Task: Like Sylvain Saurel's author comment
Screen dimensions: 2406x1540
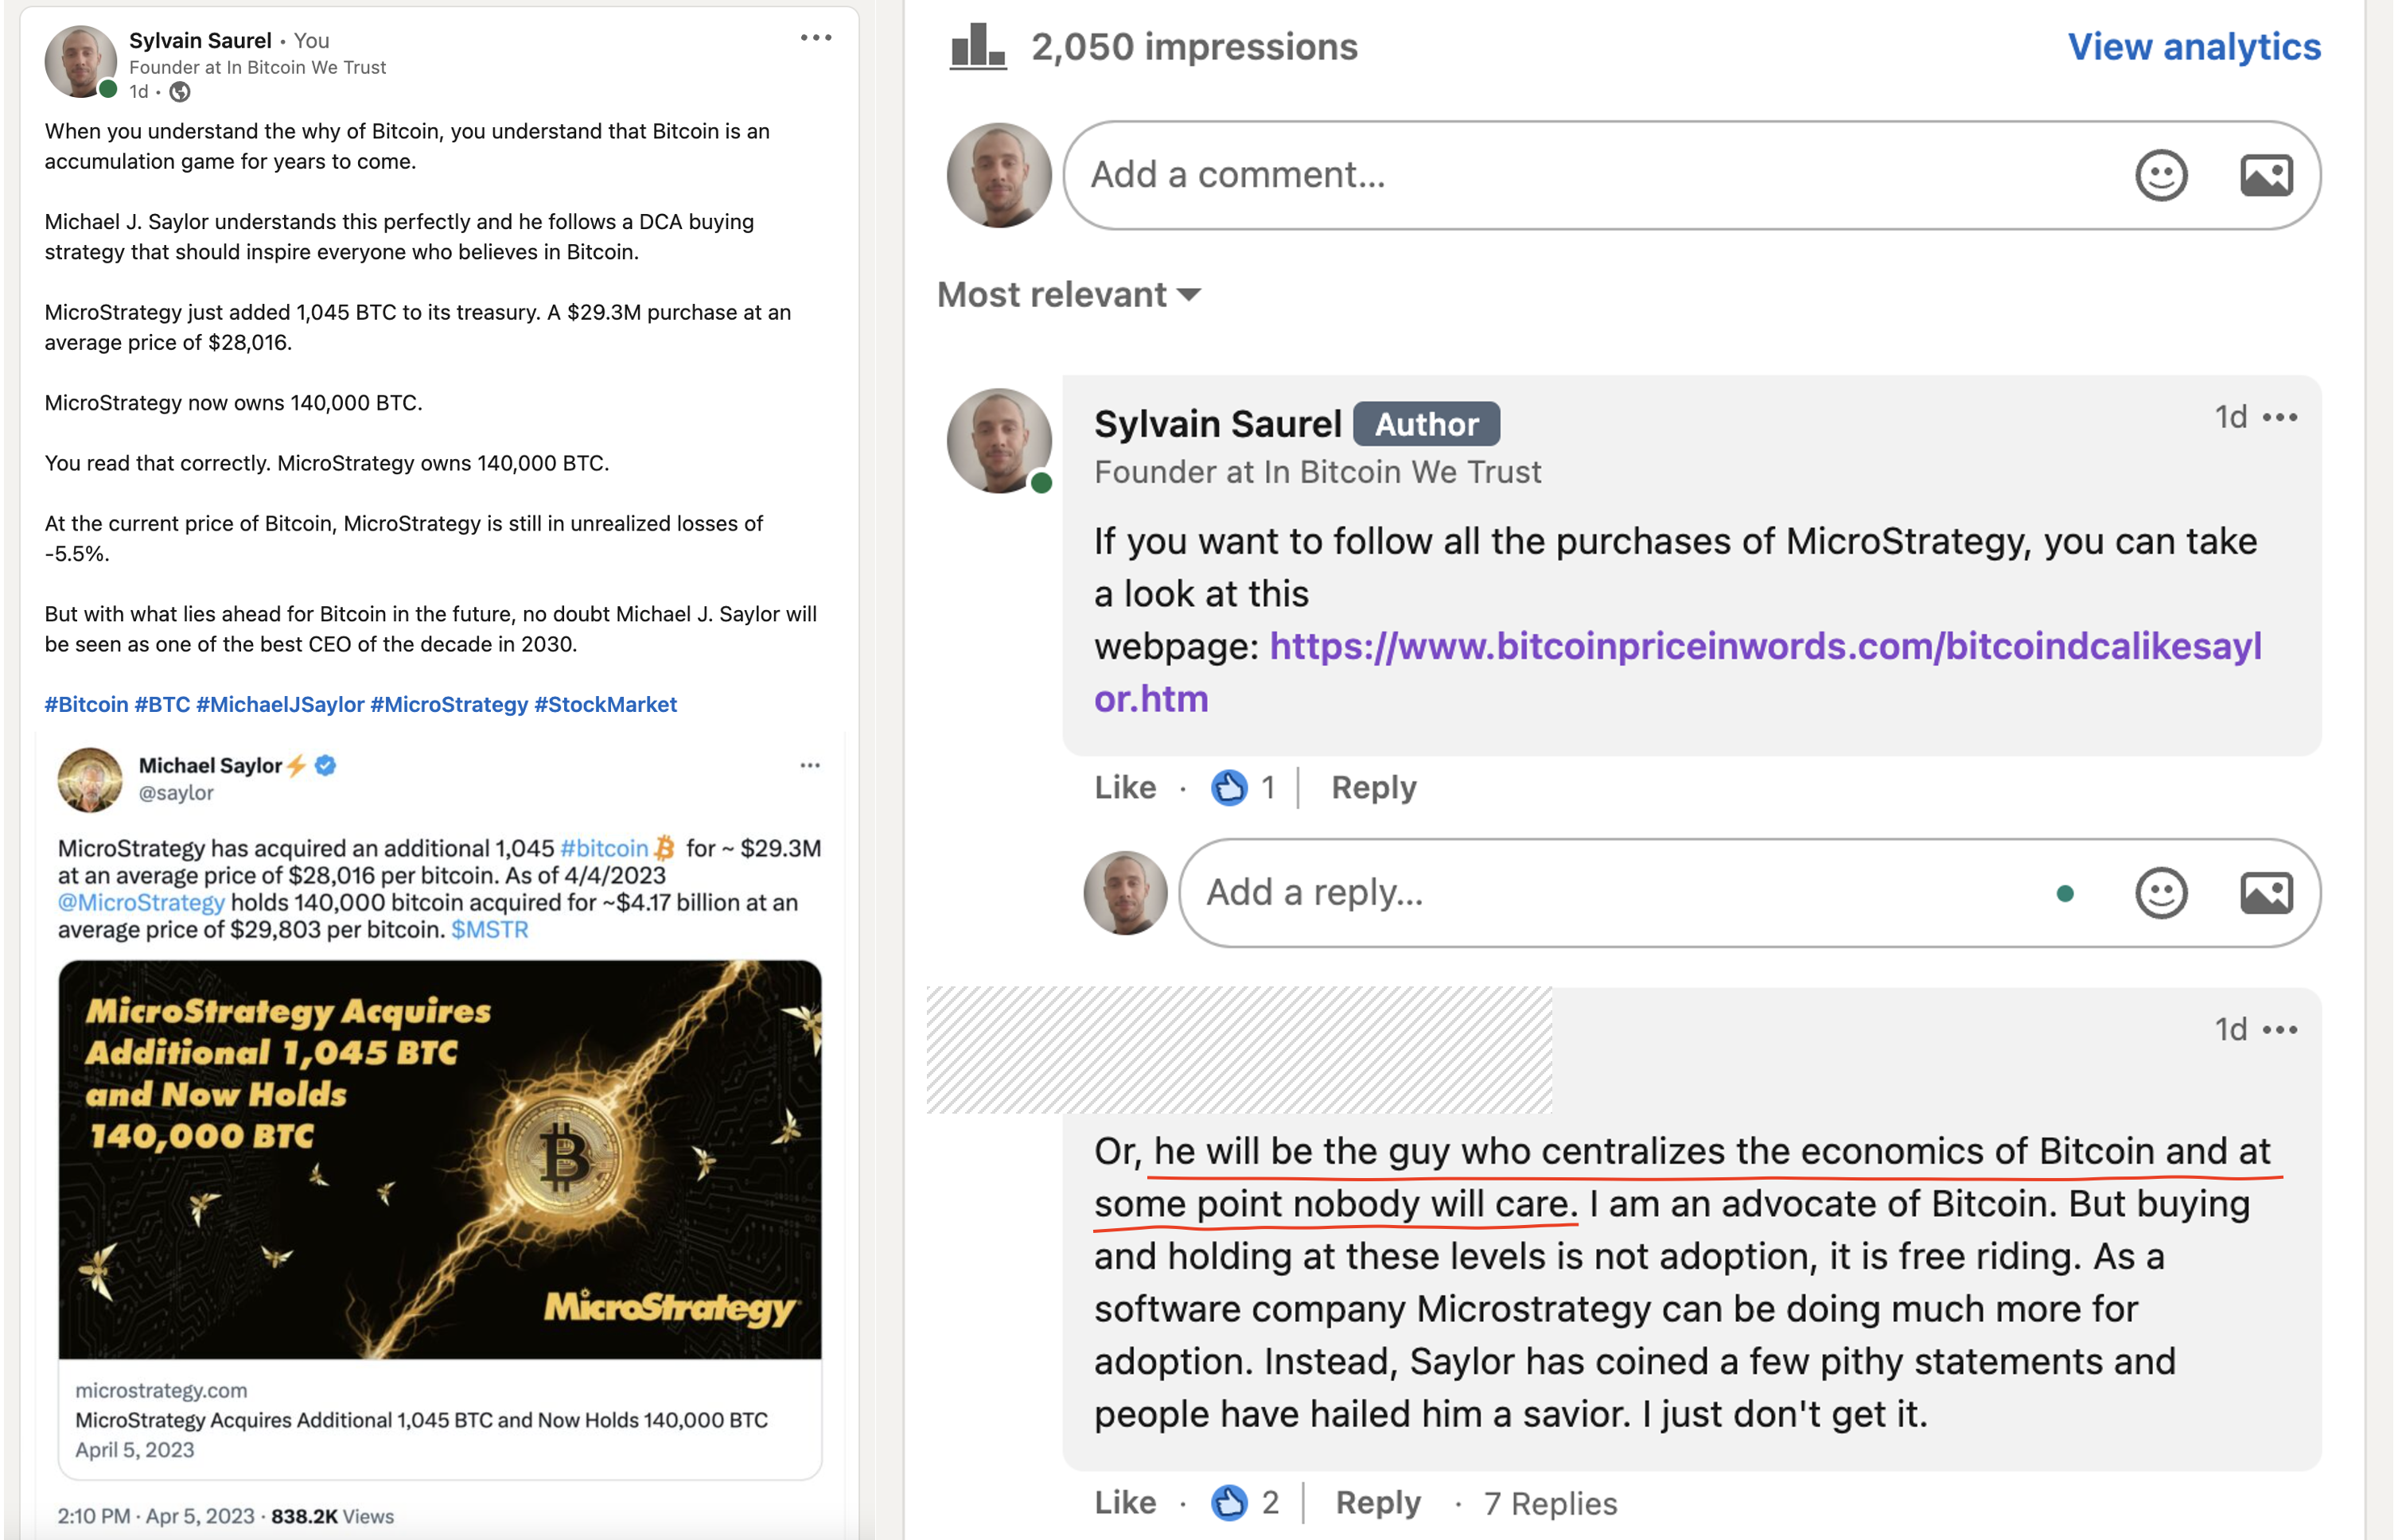Action: [1125, 788]
